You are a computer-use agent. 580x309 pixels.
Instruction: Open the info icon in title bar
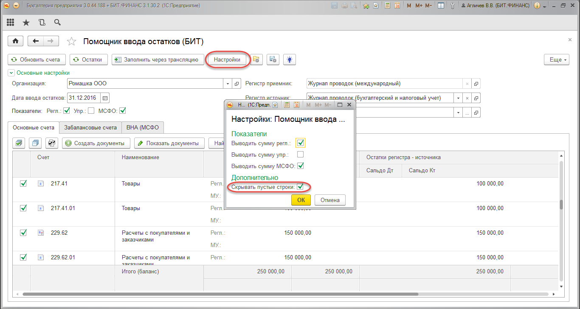coord(537,6)
